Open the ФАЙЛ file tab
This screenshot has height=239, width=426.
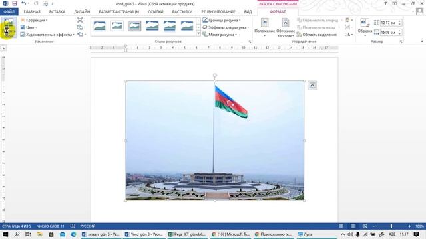pos(9,12)
